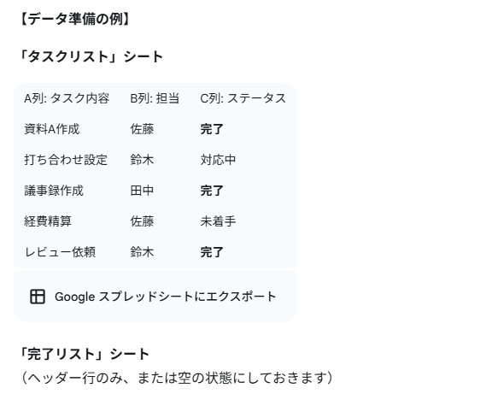Viewport: 492px width, 394px height.
Task: Click 佐藤 in the 資料A作成 row
Action: [142, 129]
